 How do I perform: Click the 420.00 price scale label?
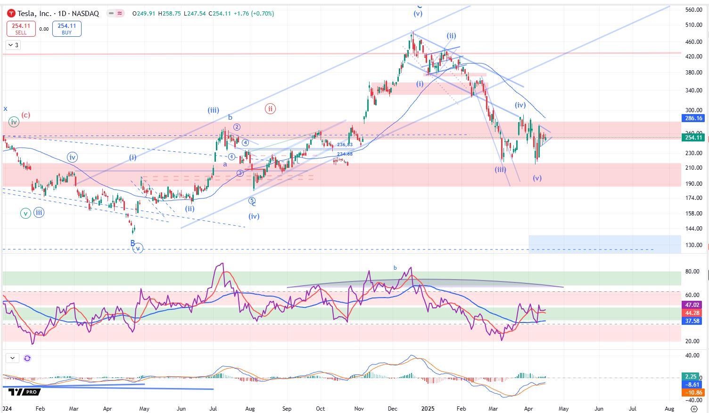[694, 57]
